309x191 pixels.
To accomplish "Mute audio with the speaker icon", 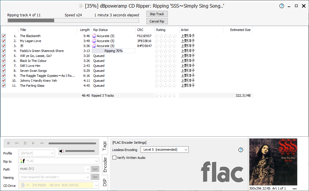I will [62, 151].
